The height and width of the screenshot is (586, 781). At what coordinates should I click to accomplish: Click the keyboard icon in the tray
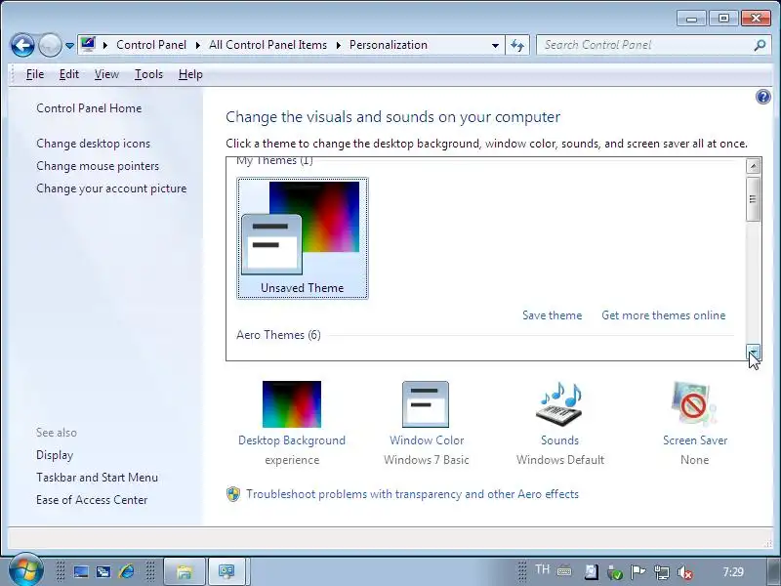(x=564, y=570)
